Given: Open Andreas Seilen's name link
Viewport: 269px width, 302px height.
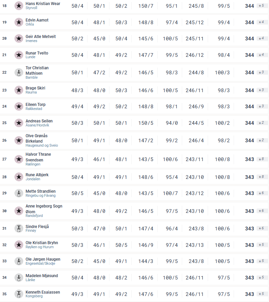Looking at the screenshot, I should click(39, 121).
